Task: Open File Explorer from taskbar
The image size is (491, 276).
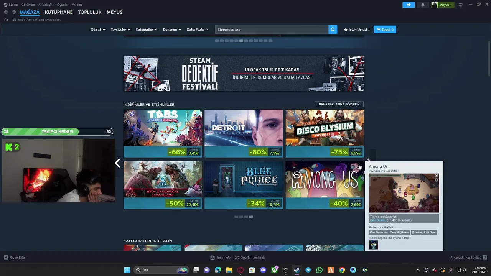Action: pyautogui.click(x=229, y=270)
